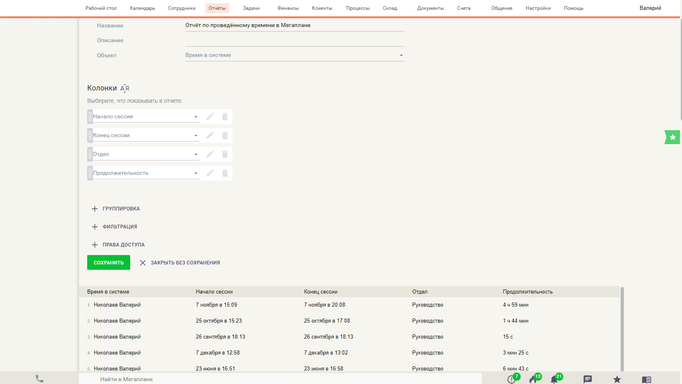Open the Склад menu
Image resolution: width=682 pixels, height=384 pixels.
pos(390,8)
